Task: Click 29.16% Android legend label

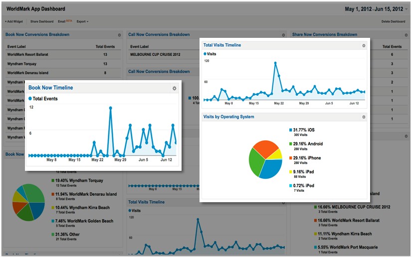Action: [x=308, y=144]
